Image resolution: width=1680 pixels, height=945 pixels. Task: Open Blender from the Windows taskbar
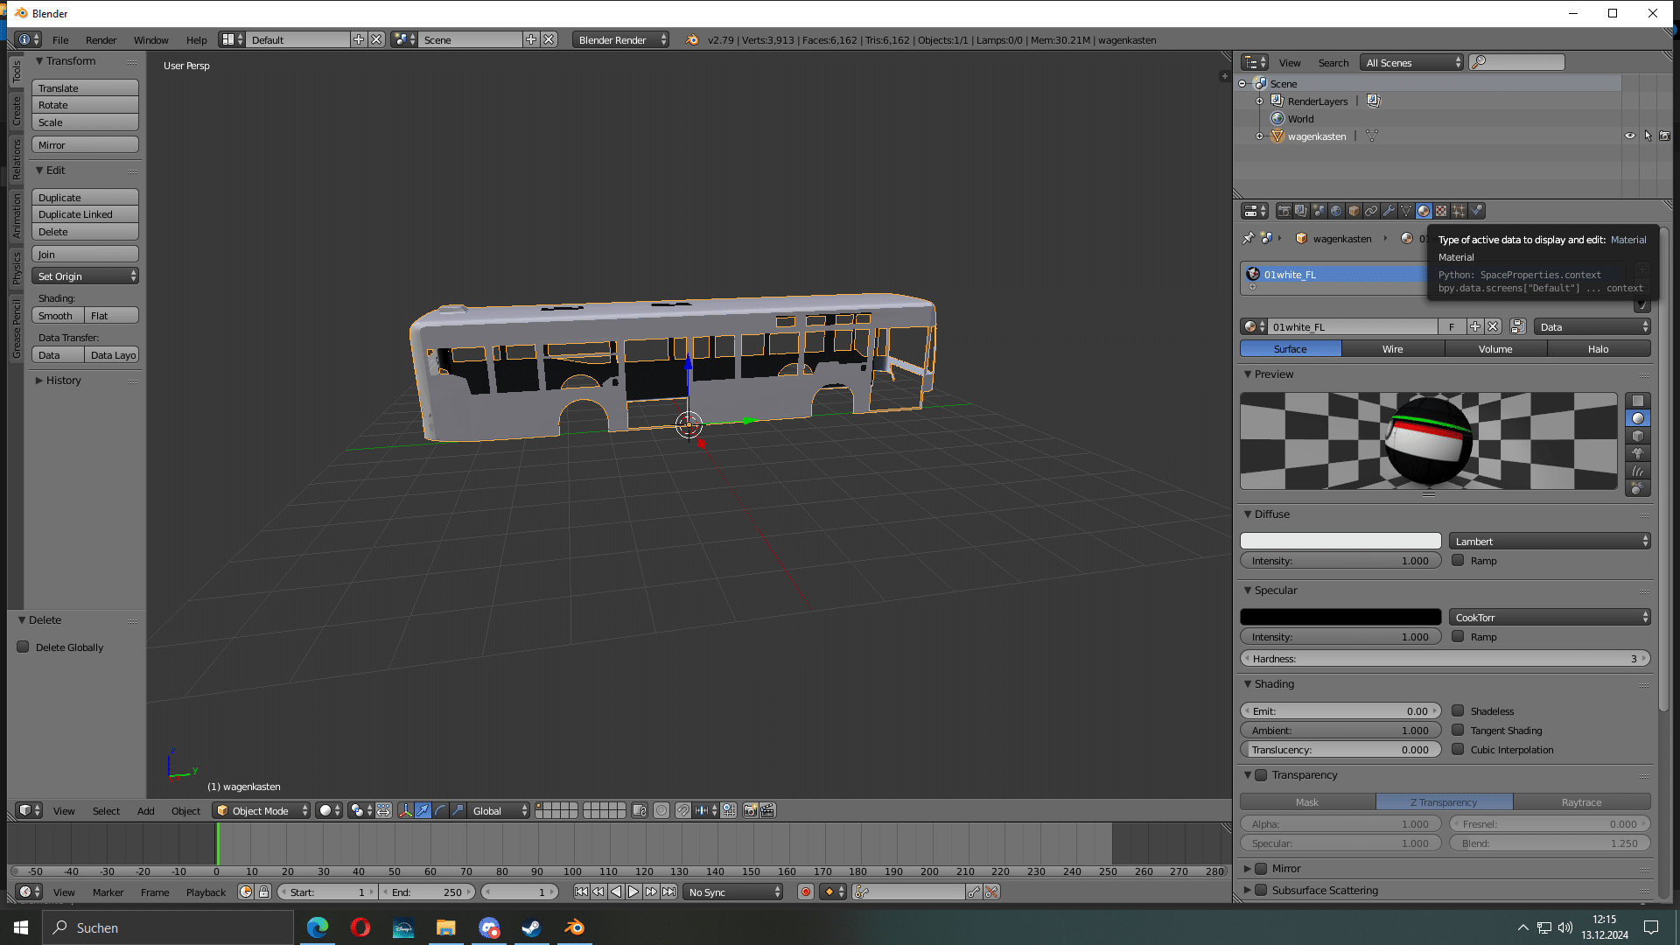click(x=574, y=927)
